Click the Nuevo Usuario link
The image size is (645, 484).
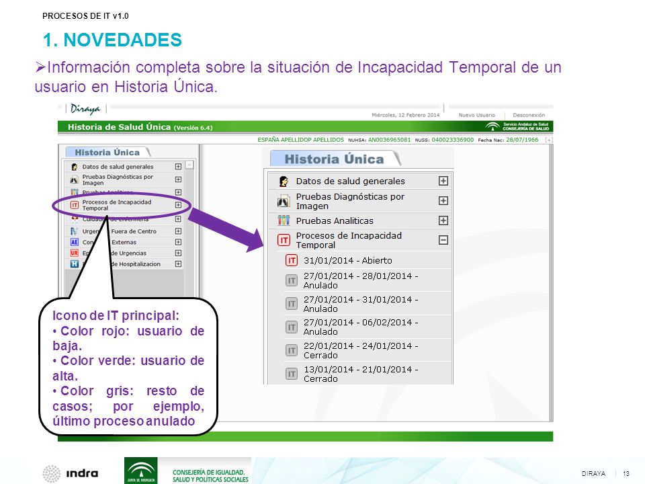pyautogui.click(x=477, y=115)
